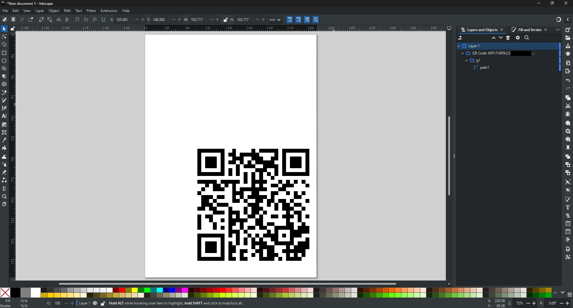Increase the X position value
This screenshot has height=308, width=573.
click(143, 20)
